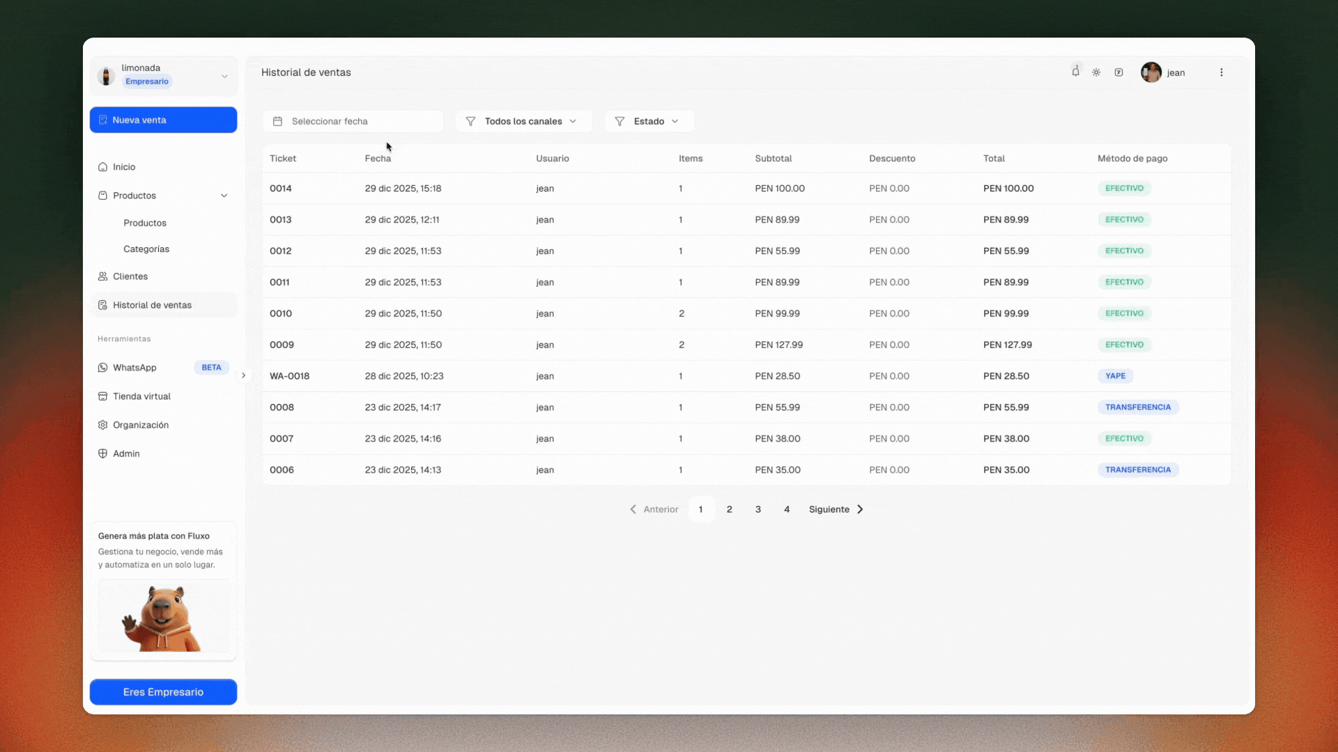Open the Todos los canales filter dropdown
Screen dimensions: 1338x752
[x=523, y=121]
